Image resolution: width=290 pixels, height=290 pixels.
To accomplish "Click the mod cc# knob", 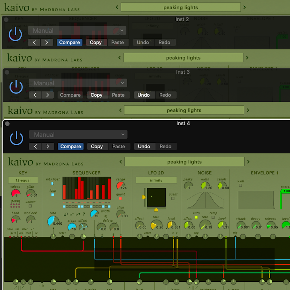I will pyautogui.click(x=31, y=219).
